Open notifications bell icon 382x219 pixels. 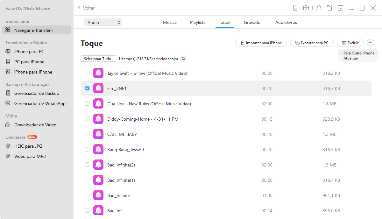pyautogui.click(x=319, y=8)
